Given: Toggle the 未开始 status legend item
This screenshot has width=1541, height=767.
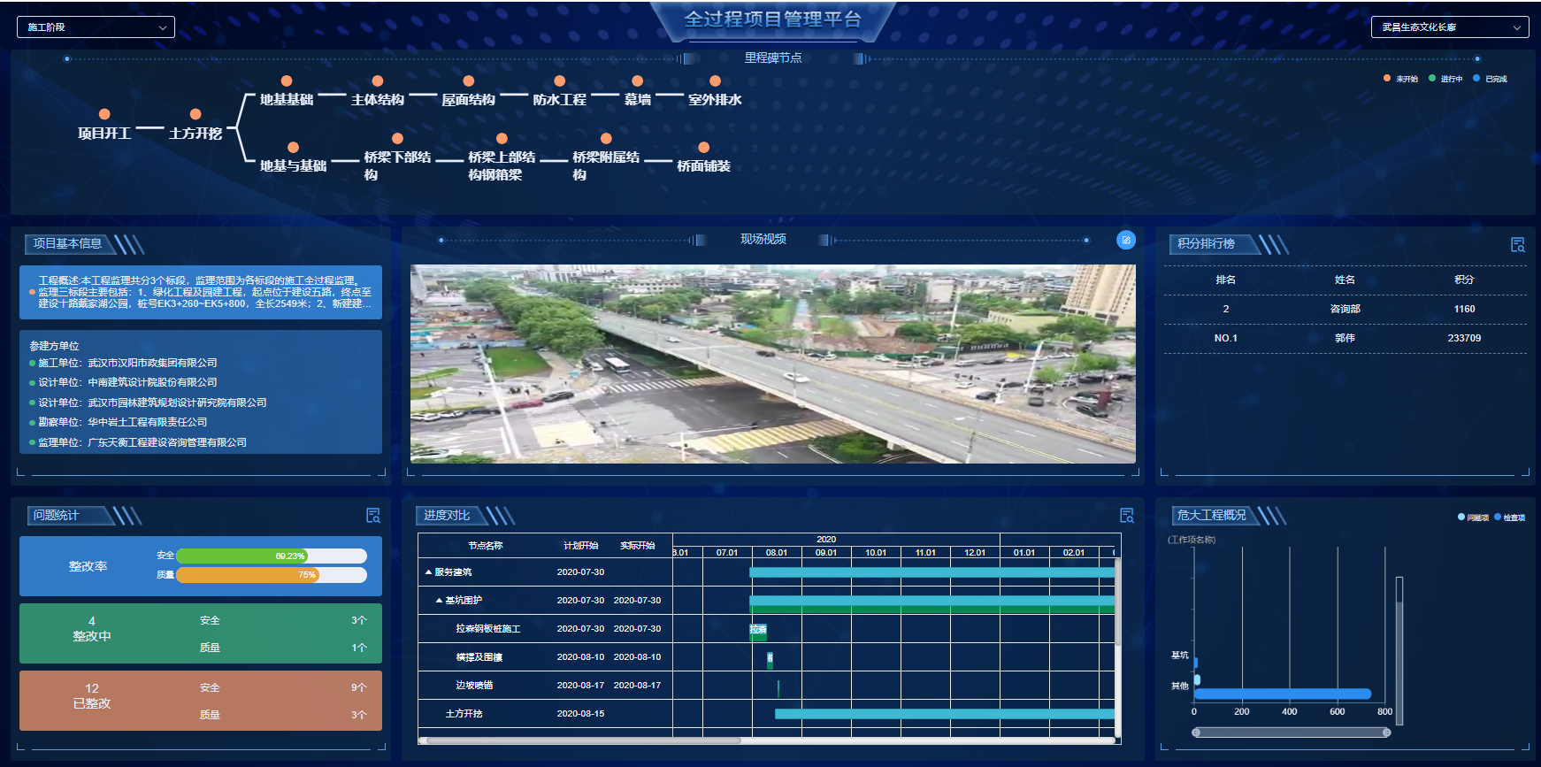Looking at the screenshot, I should pyautogui.click(x=1400, y=79).
